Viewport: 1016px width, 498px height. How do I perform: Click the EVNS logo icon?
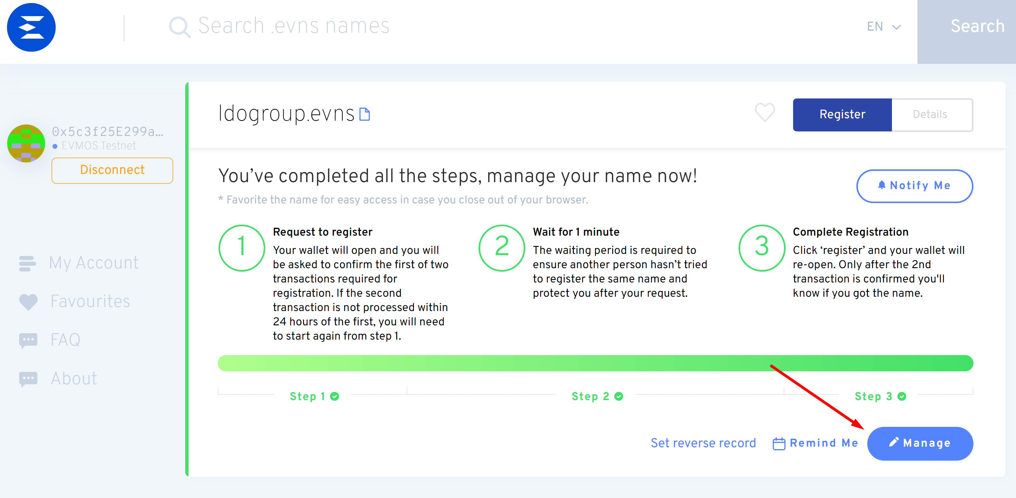[31, 27]
